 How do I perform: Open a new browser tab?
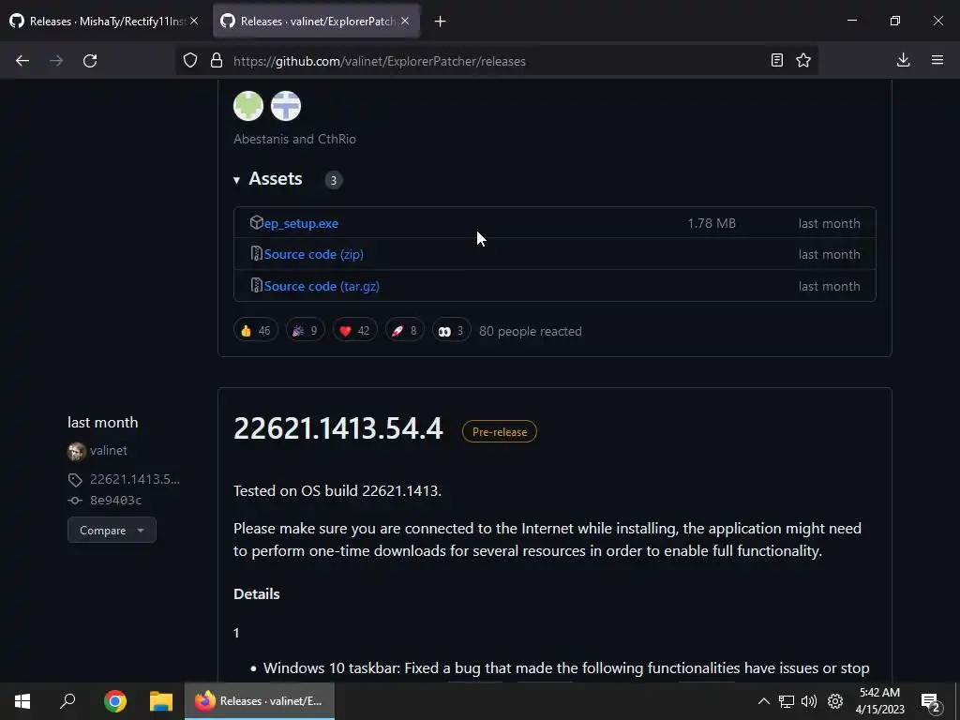[x=441, y=22]
